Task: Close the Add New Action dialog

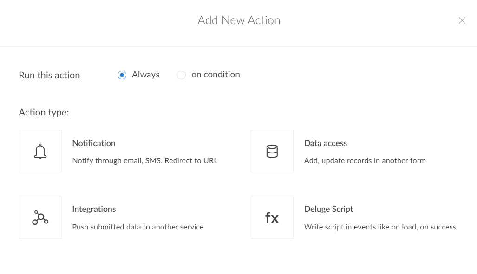Action: [462, 20]
